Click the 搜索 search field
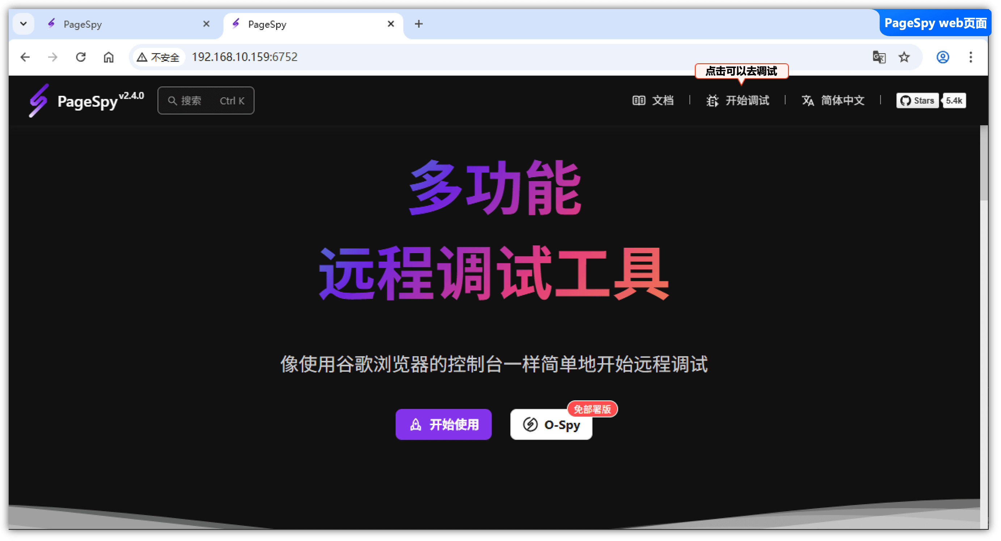Screen dimensions: 1001x541 206,101
